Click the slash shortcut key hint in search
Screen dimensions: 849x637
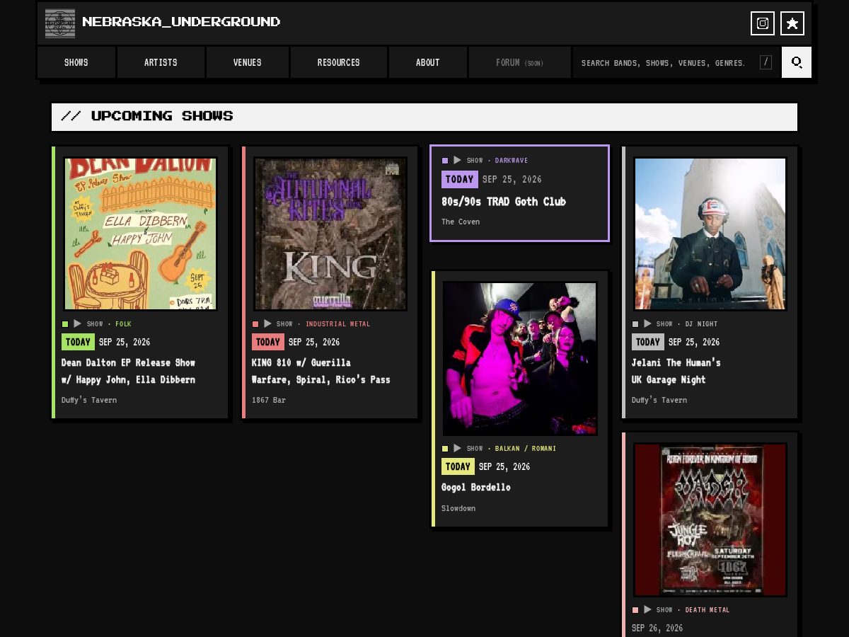[x=766, y=62]
